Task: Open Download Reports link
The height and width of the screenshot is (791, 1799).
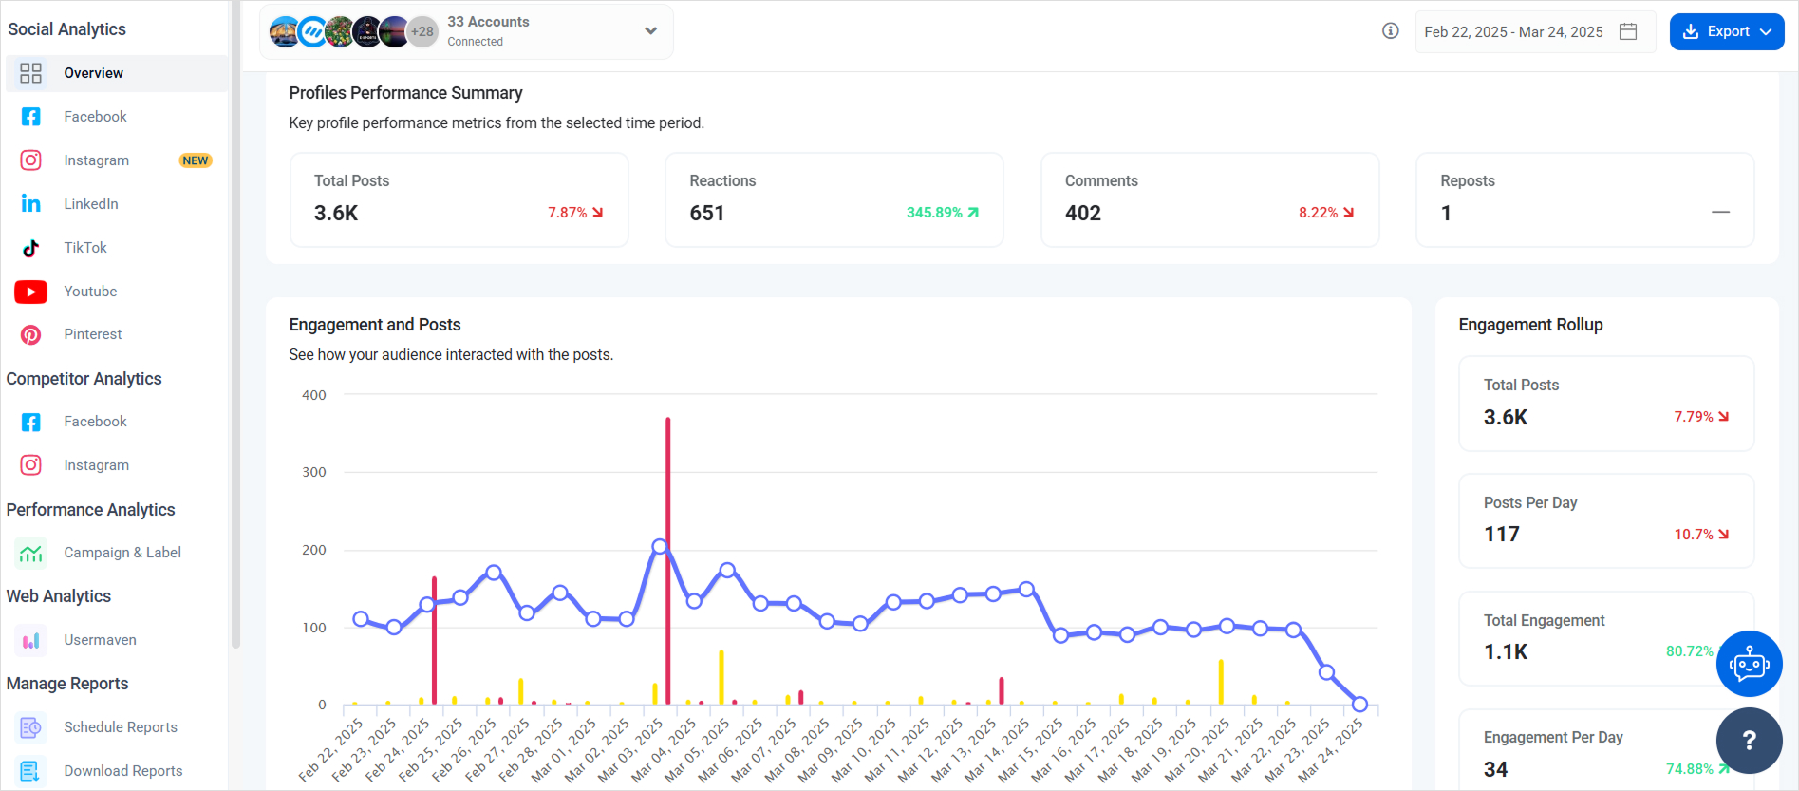Action: pyautogui.click(x=123, y=771)
